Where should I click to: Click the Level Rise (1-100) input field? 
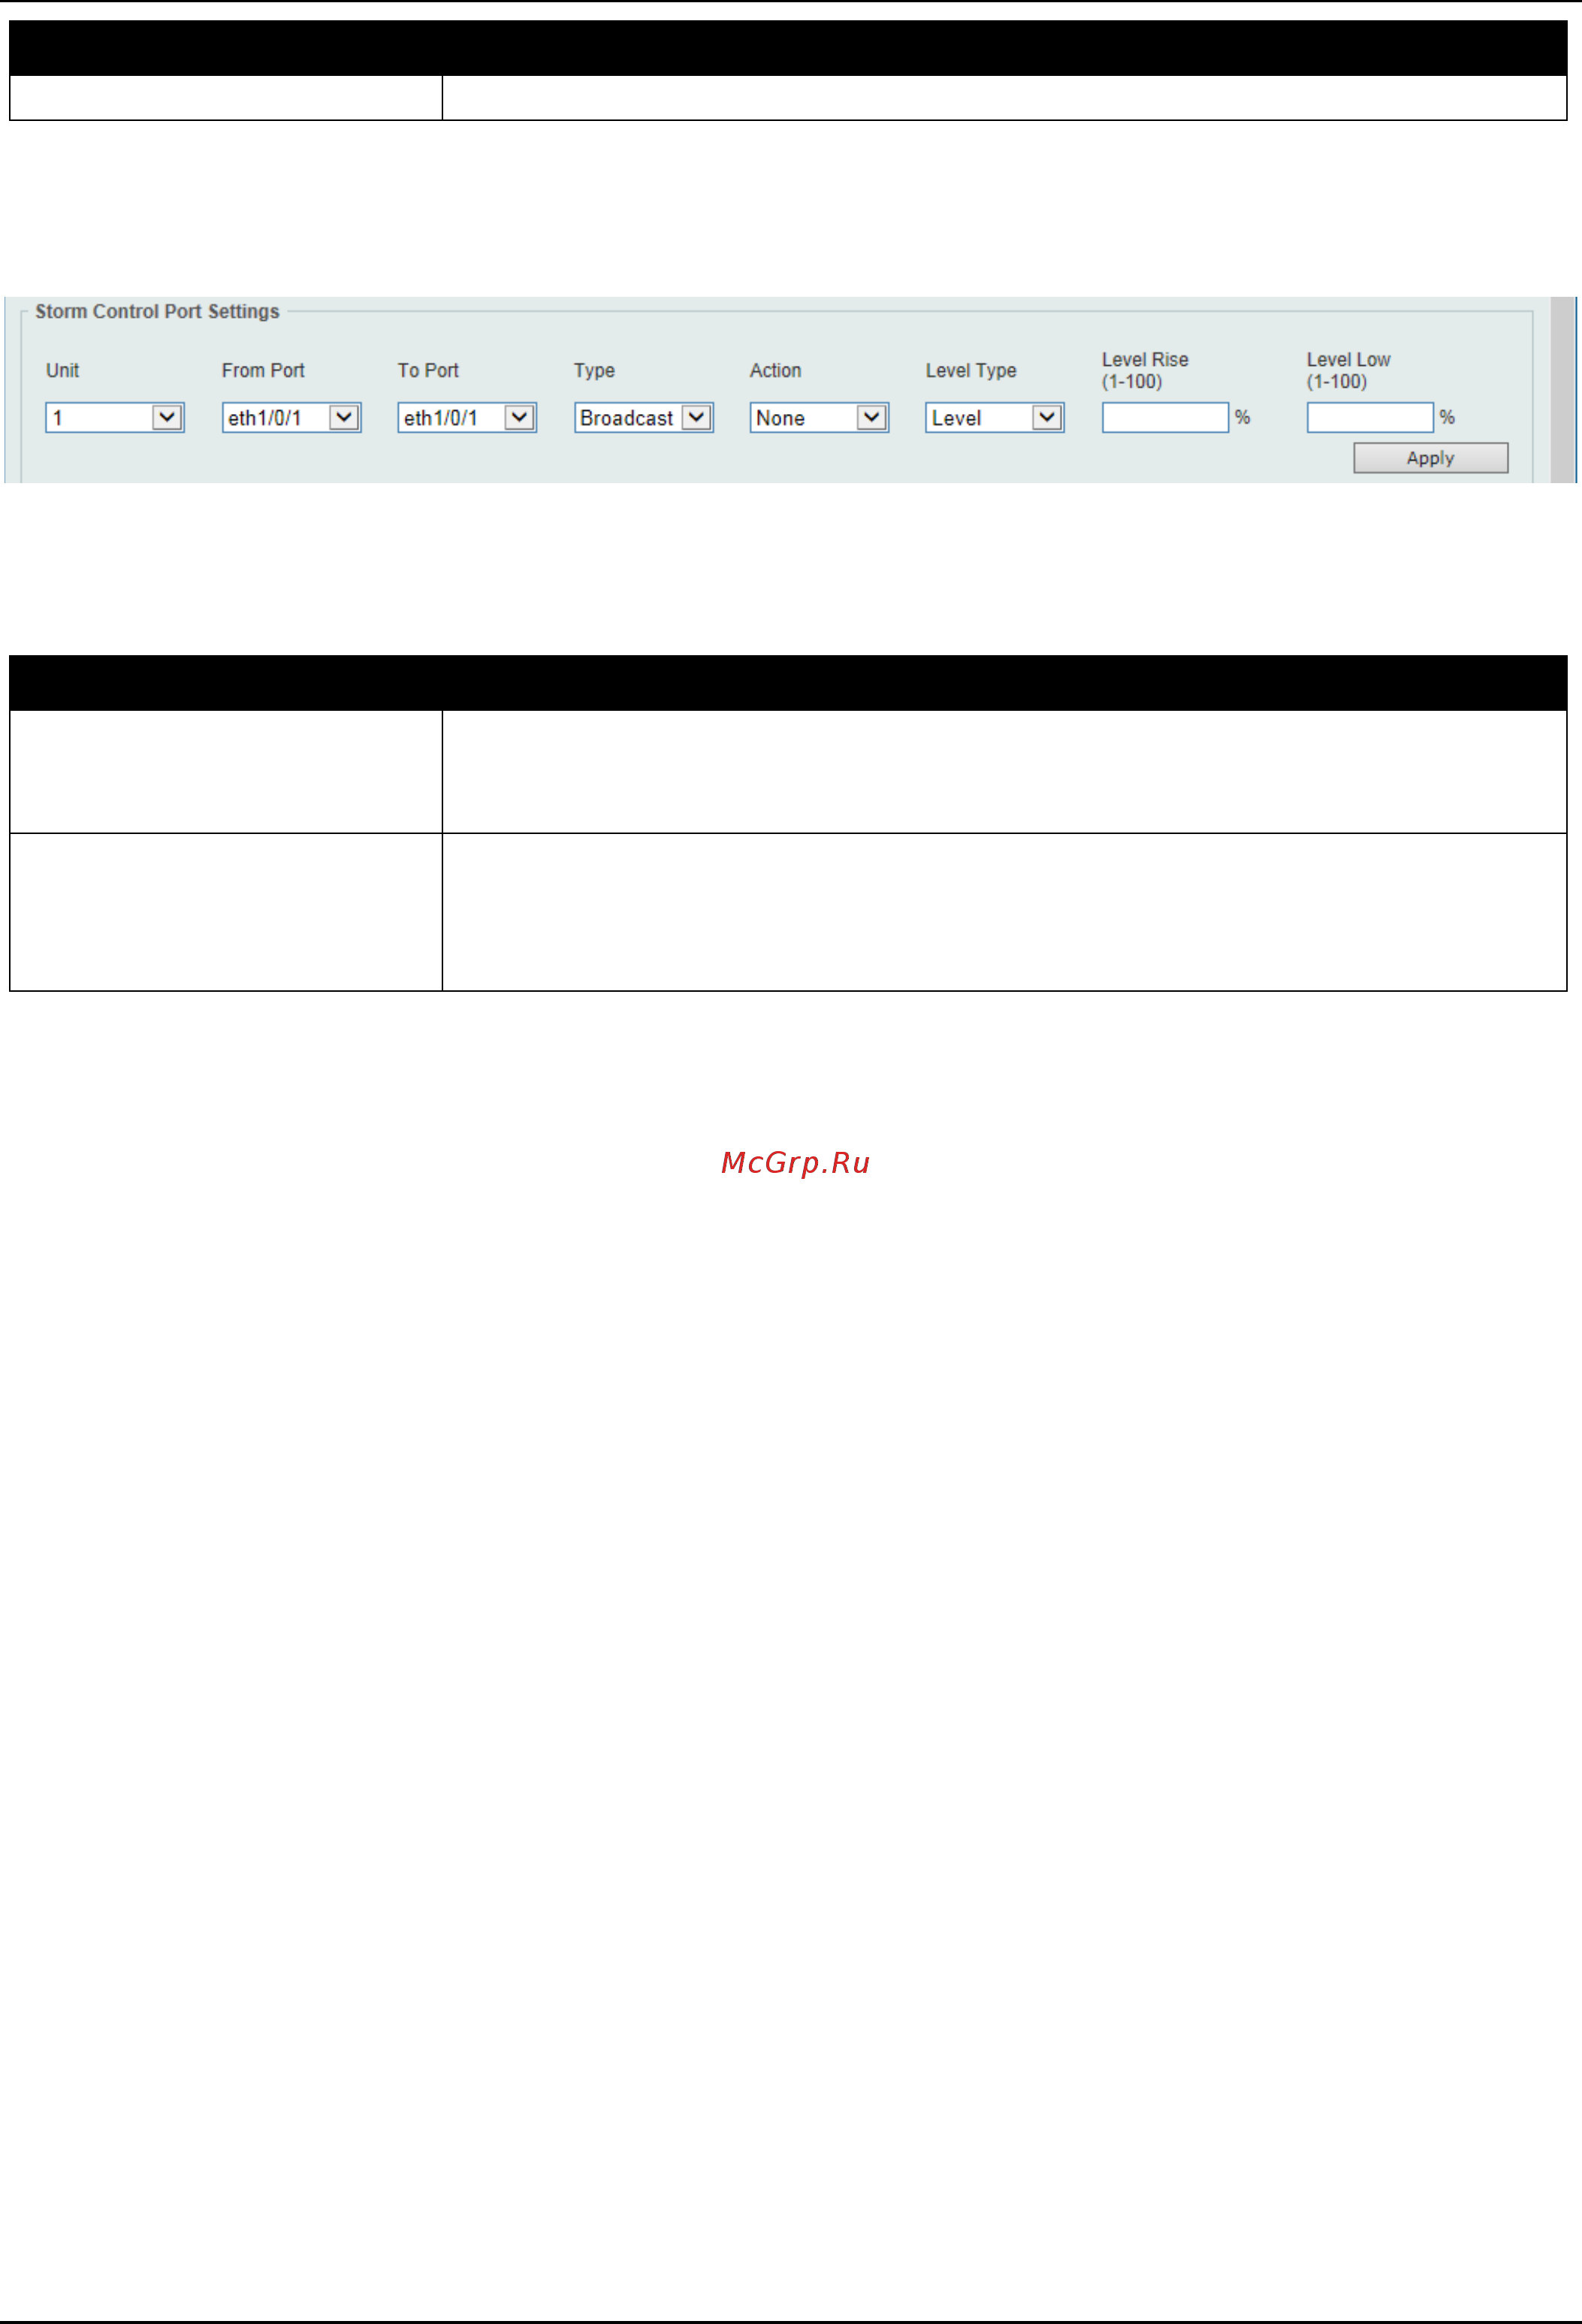point(1165,417)
